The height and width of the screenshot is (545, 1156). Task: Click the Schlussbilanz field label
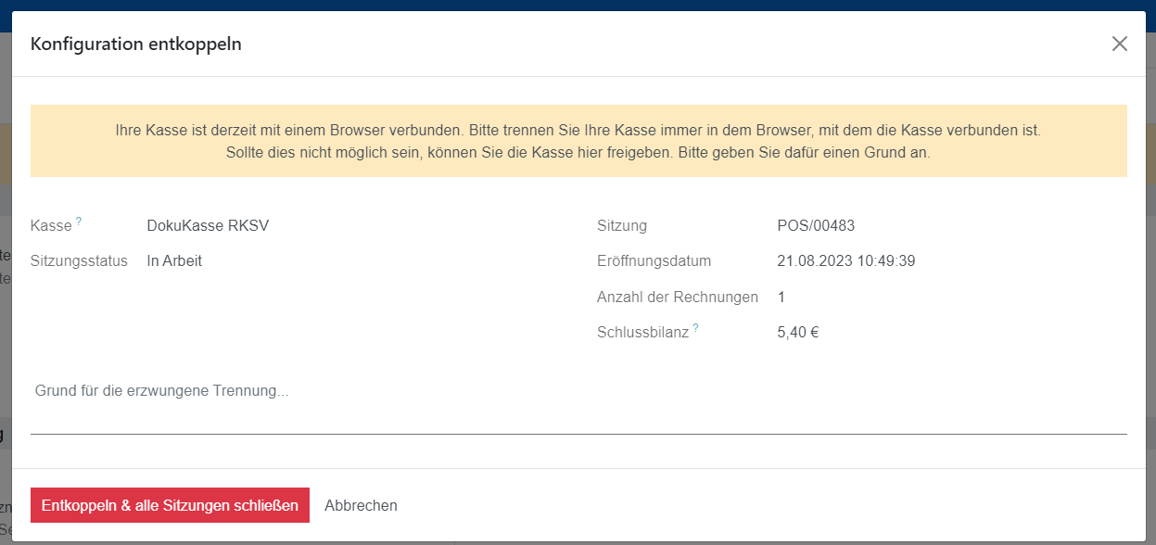coord(642,333)
